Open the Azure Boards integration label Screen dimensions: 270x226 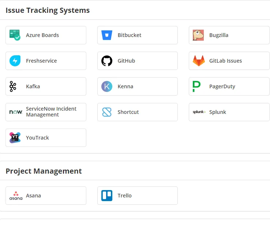(42, 35)
